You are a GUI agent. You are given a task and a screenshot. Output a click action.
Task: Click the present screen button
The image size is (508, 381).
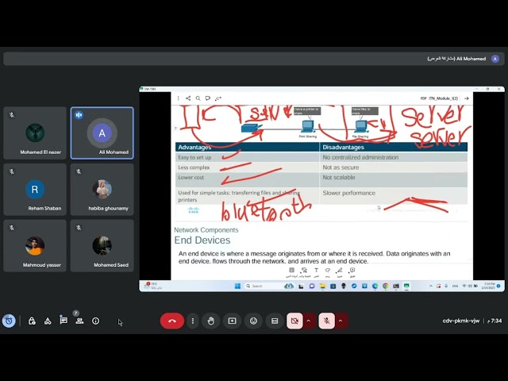[x=232, y=321]
